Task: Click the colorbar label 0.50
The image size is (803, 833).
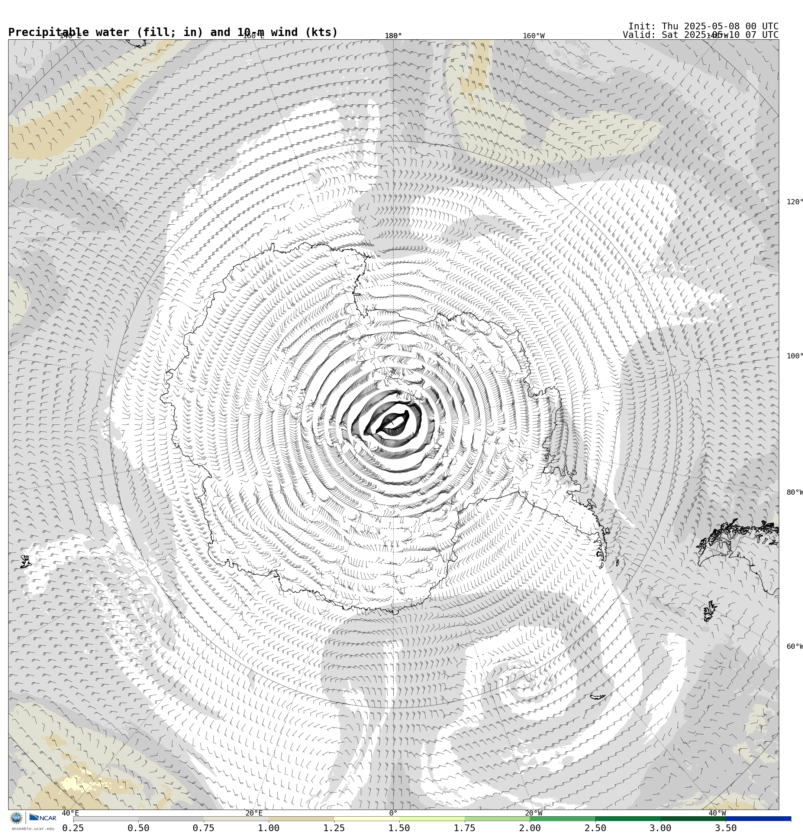Action: 138,828
